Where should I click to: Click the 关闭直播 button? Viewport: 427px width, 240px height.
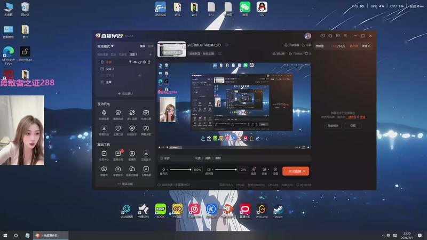tap(296, 171)
